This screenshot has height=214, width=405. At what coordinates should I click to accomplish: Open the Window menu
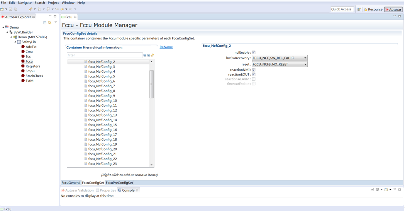point(68,3)
